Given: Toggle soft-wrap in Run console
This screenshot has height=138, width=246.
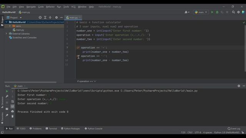Looking at the screenshot, I should (12, 102).
